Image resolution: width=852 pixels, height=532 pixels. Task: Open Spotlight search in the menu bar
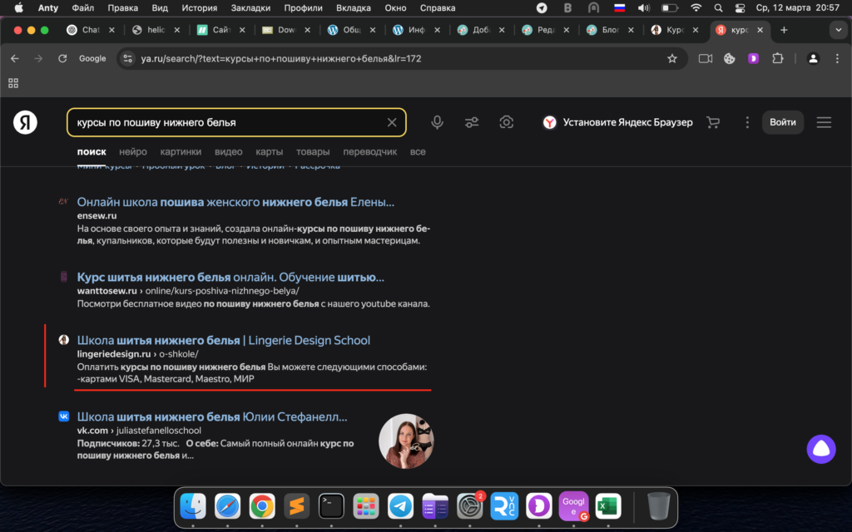click(718, 7)
